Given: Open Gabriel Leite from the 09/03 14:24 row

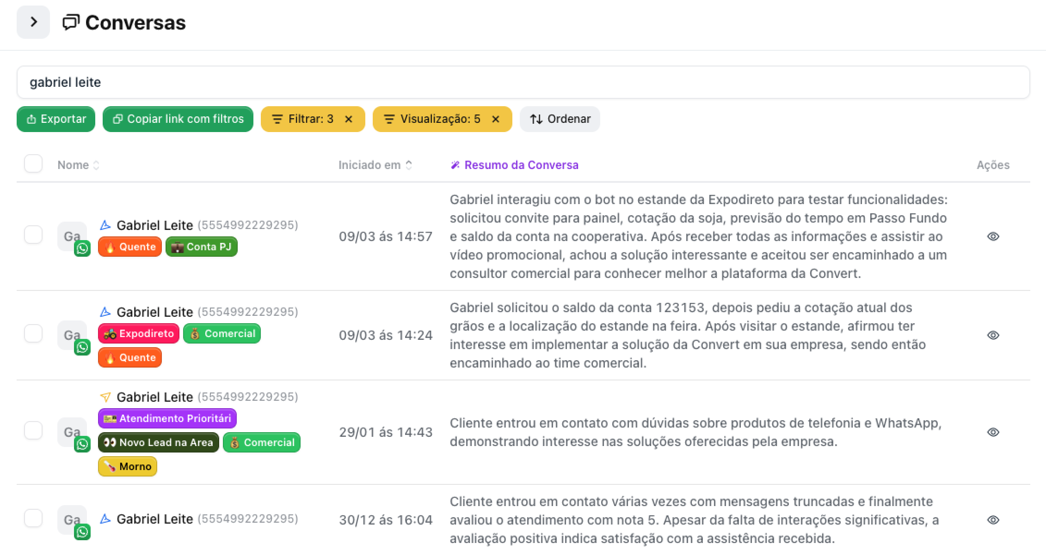Looking at the screenshot, I should (x=154, y=312).
